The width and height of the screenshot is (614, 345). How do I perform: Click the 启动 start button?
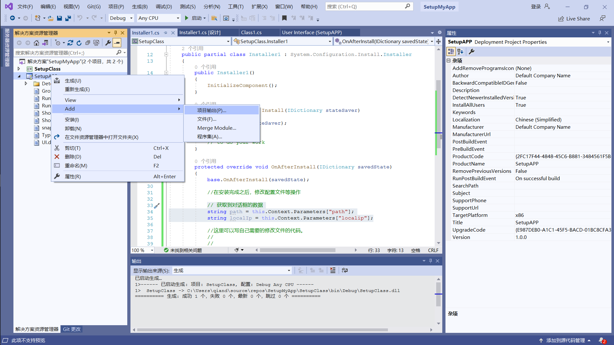pyautogui.click(x=193, y=18)
